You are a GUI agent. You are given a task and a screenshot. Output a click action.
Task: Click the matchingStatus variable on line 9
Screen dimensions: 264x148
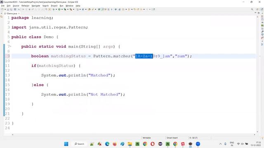(68, 56)
